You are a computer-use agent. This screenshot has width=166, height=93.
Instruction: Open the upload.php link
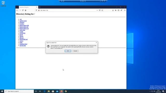tap(23, 45)
